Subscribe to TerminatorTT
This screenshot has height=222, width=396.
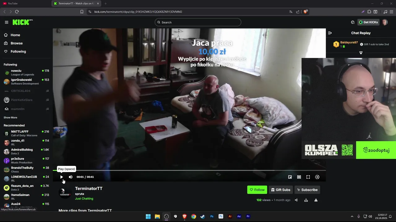point(307,190)
